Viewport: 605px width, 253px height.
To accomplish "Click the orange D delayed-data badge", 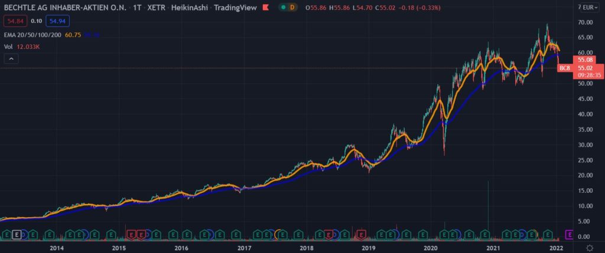I will (292, 8).
